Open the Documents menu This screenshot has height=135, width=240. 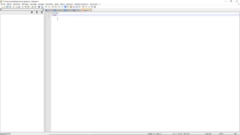click(x=94, y=4)
